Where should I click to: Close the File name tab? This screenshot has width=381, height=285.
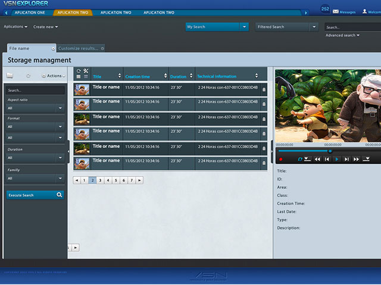(53, 49)
